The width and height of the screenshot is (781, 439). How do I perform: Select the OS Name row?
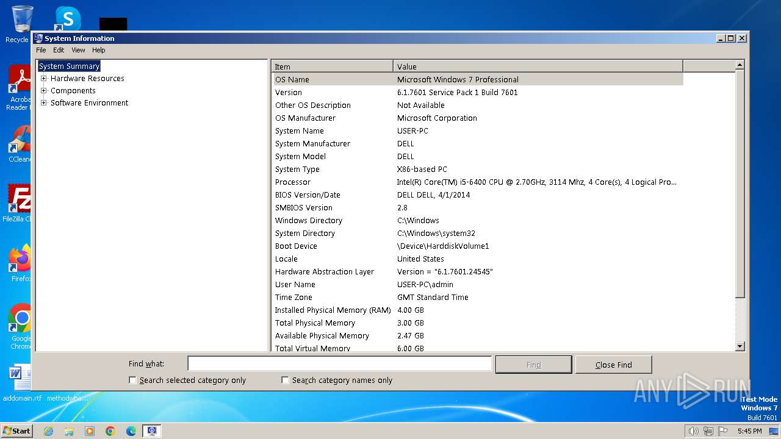[x=478, y=79]
